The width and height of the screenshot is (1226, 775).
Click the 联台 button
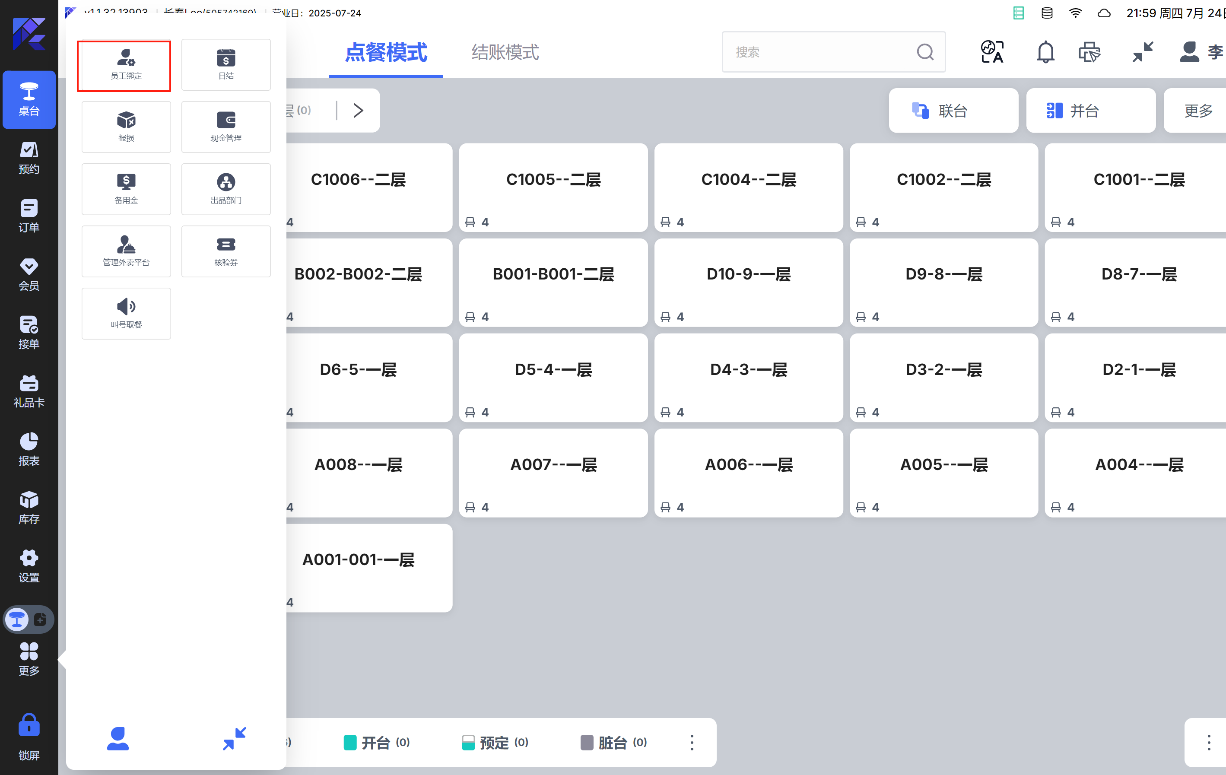(x=953, y=111)
